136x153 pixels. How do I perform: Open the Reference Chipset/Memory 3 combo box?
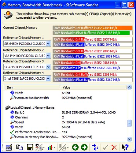pyautogui.click(x=48, y=67)
